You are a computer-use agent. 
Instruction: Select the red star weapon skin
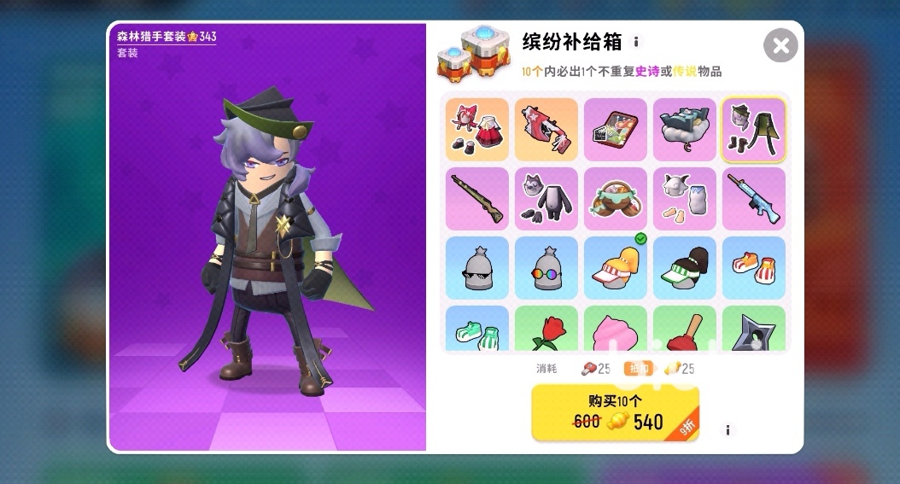point(546,130)
